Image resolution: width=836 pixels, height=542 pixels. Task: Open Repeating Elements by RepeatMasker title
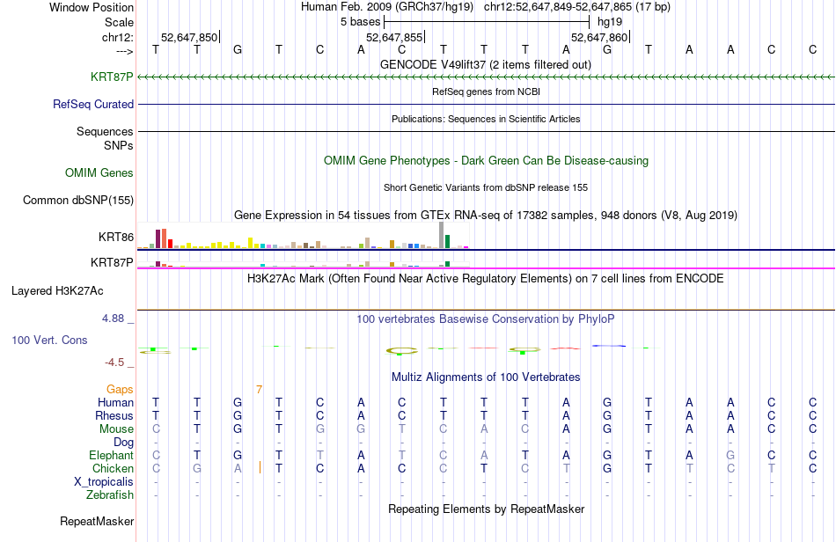[x=486, y=509]
